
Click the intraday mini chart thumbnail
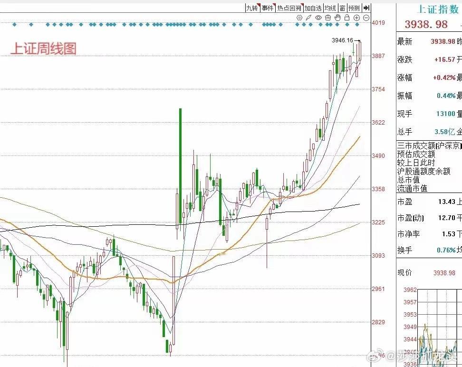440,328
